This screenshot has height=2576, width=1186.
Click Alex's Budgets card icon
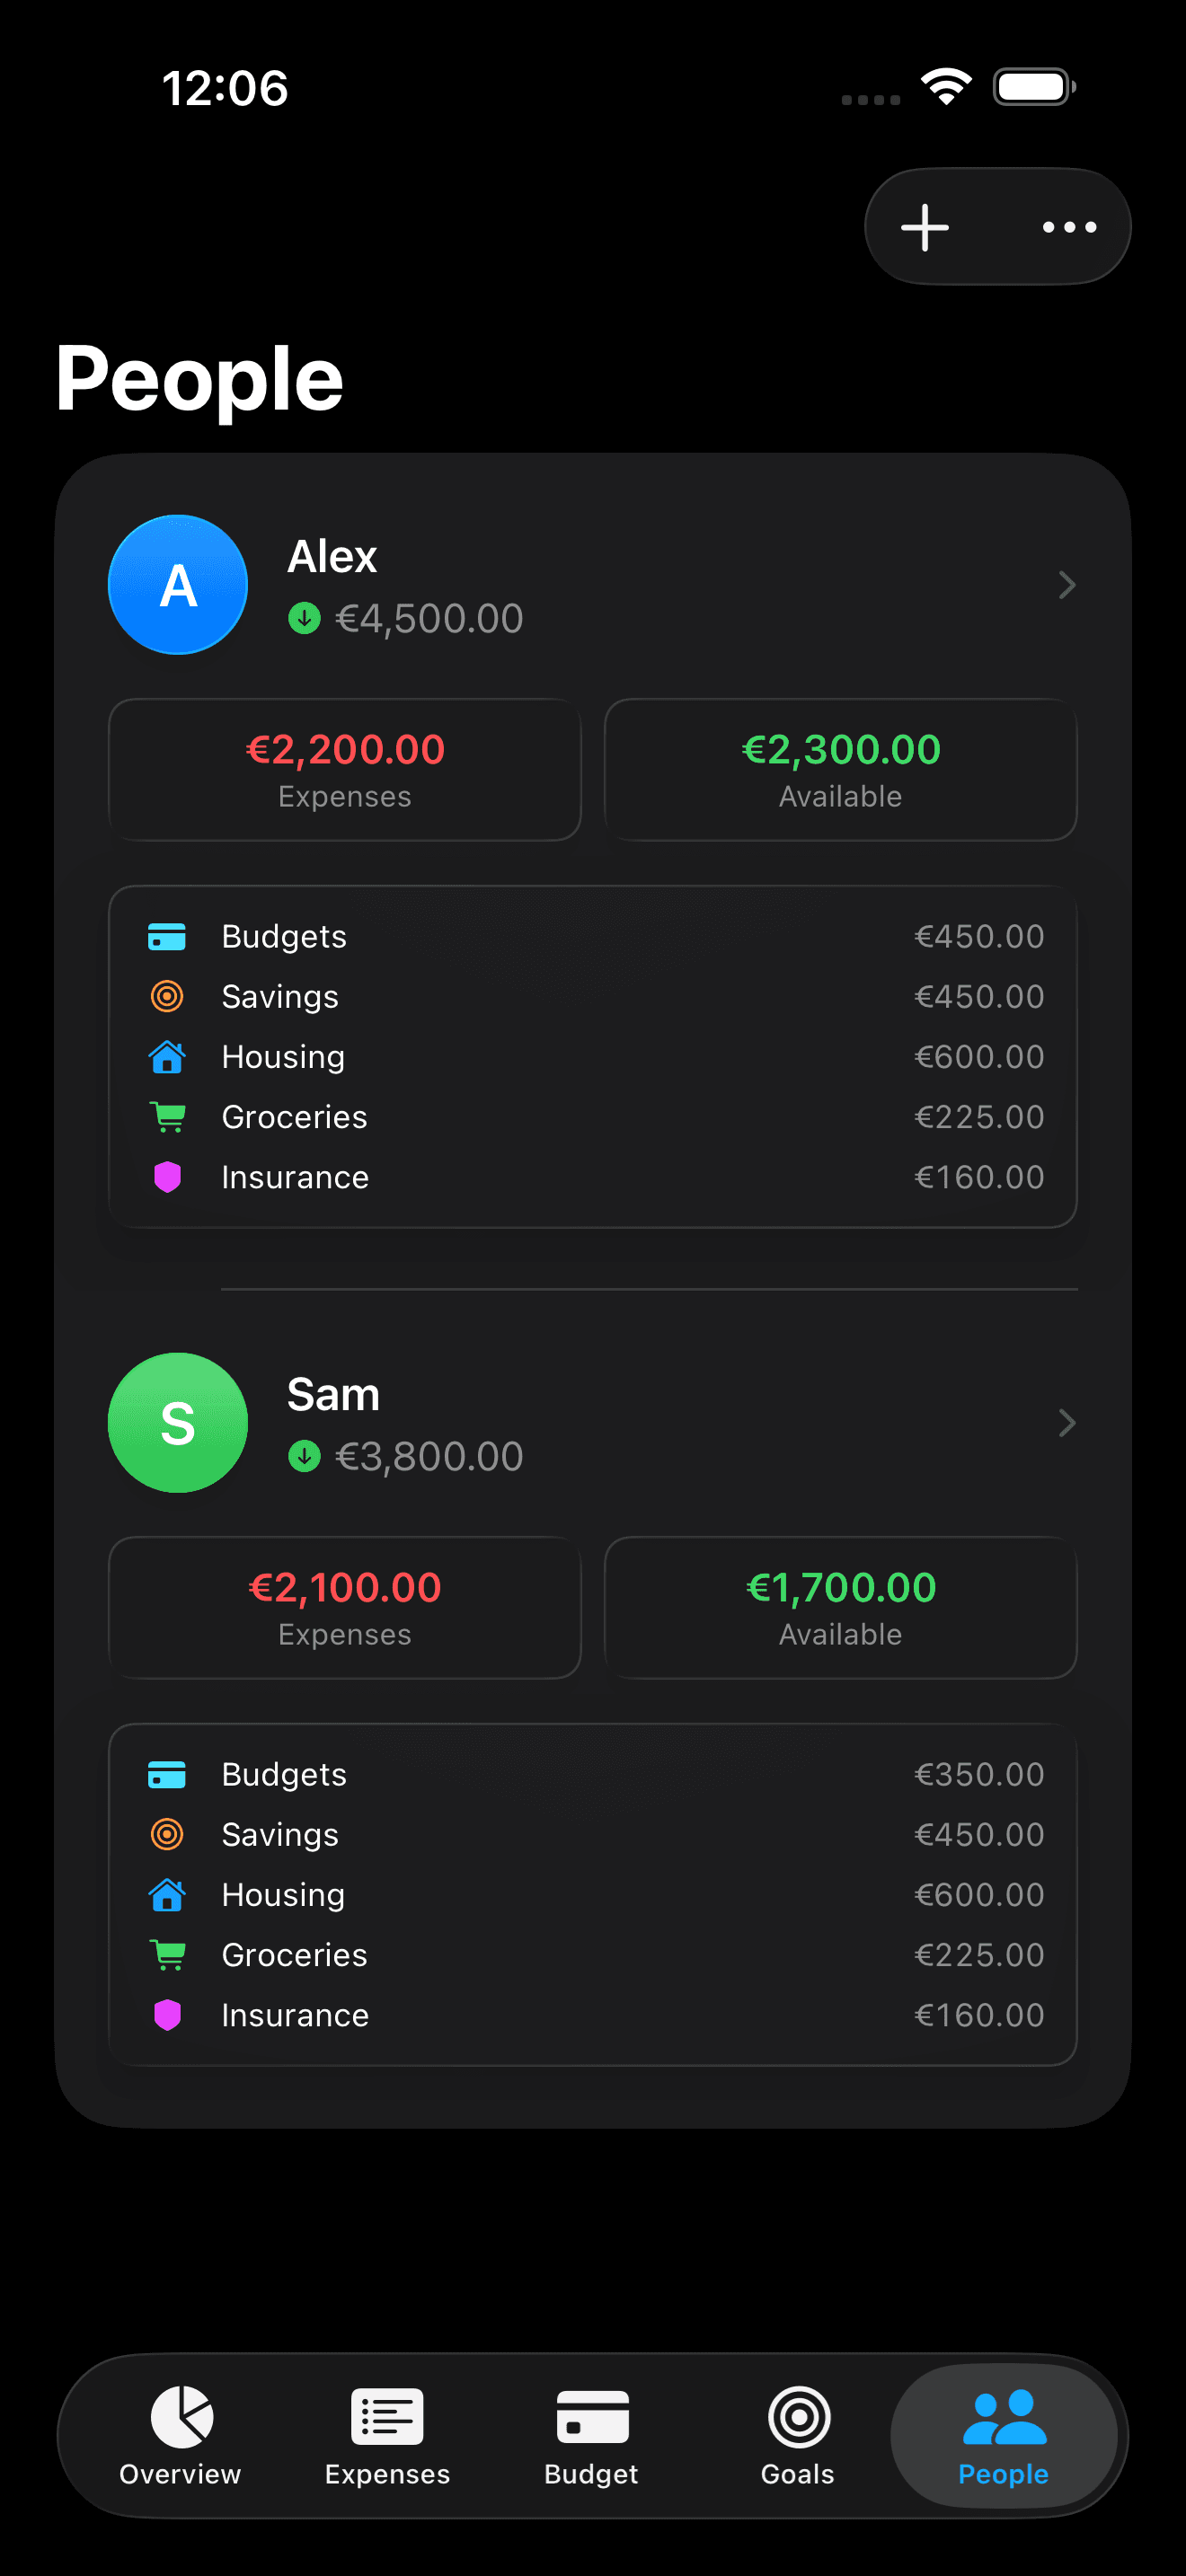pyautogui.click(x=167, y=937)
